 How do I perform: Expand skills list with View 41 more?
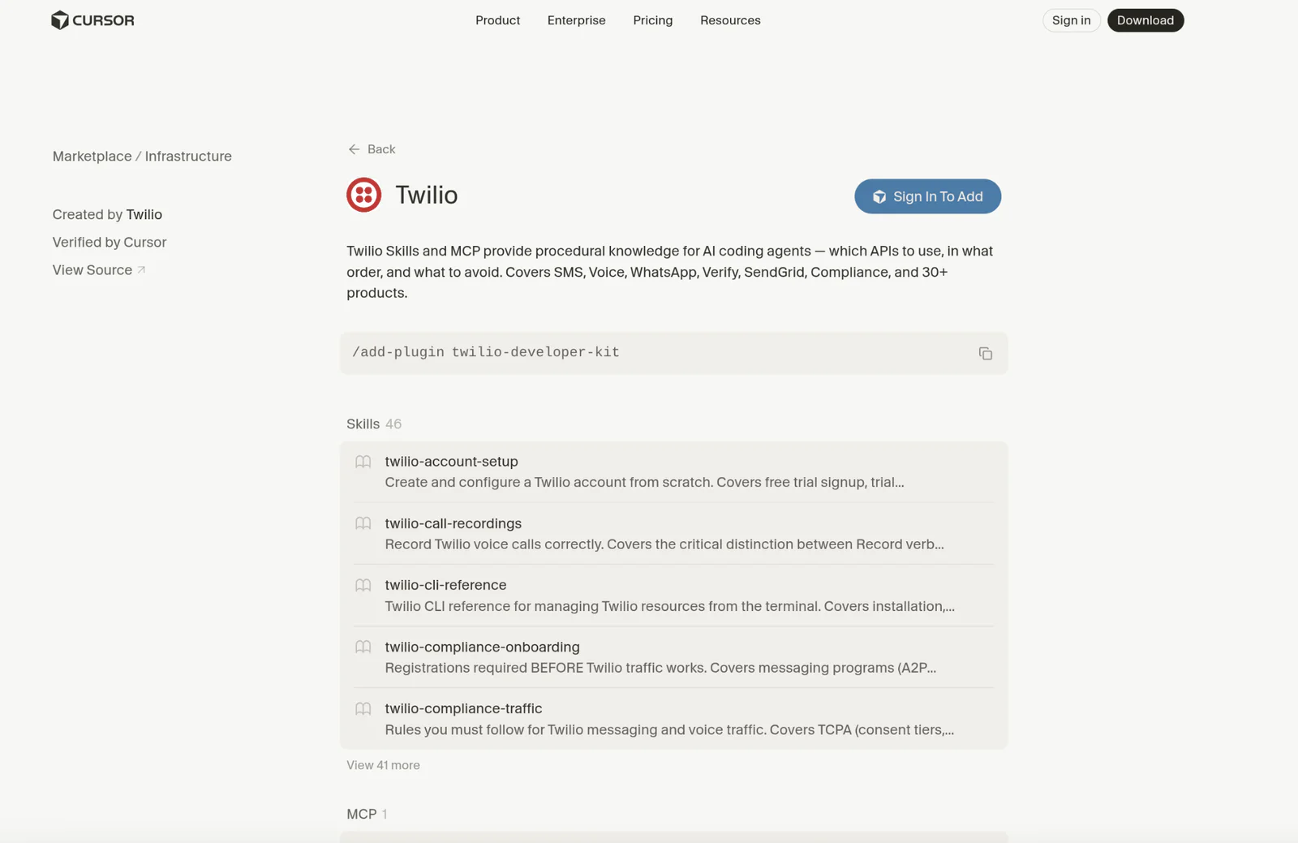(x=383, y=765)
